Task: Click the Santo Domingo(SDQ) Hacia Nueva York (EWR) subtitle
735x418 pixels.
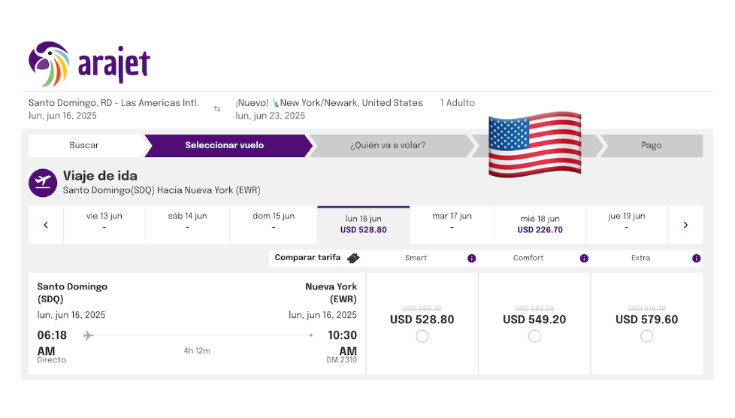Action: [x=162, y=190]
